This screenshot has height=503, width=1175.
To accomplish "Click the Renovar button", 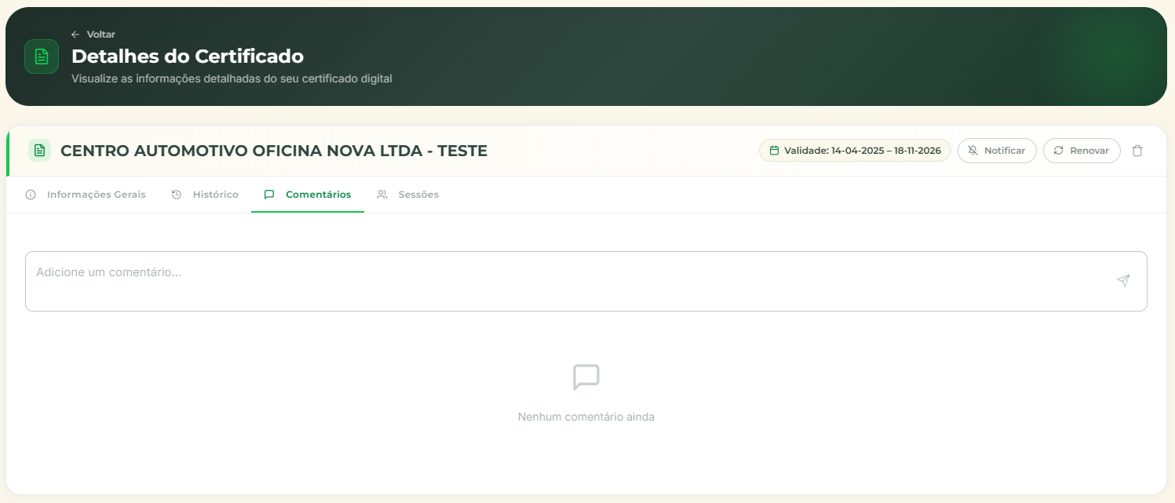I will point(1082,151).
